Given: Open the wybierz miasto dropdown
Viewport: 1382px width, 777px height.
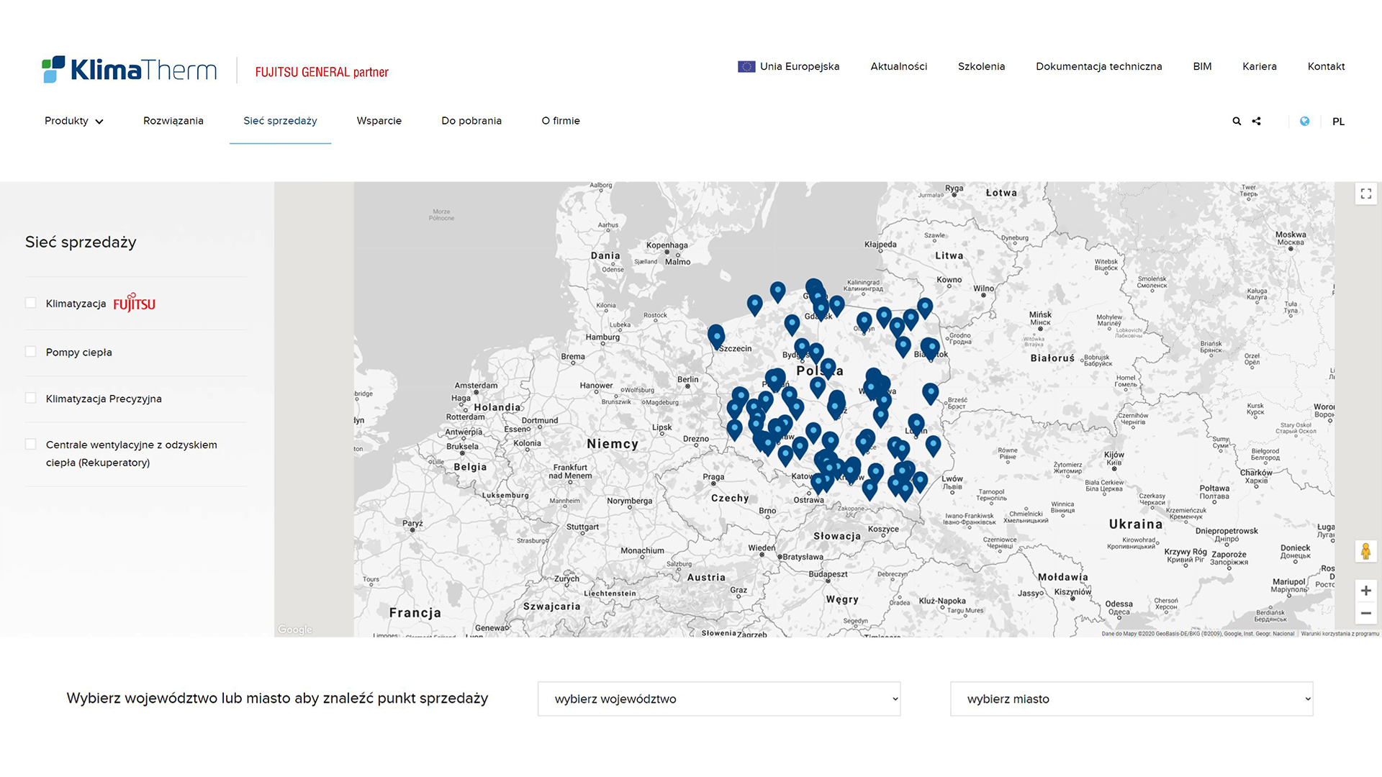Looking at the screenshot, I should click(x=1132, y=699).
